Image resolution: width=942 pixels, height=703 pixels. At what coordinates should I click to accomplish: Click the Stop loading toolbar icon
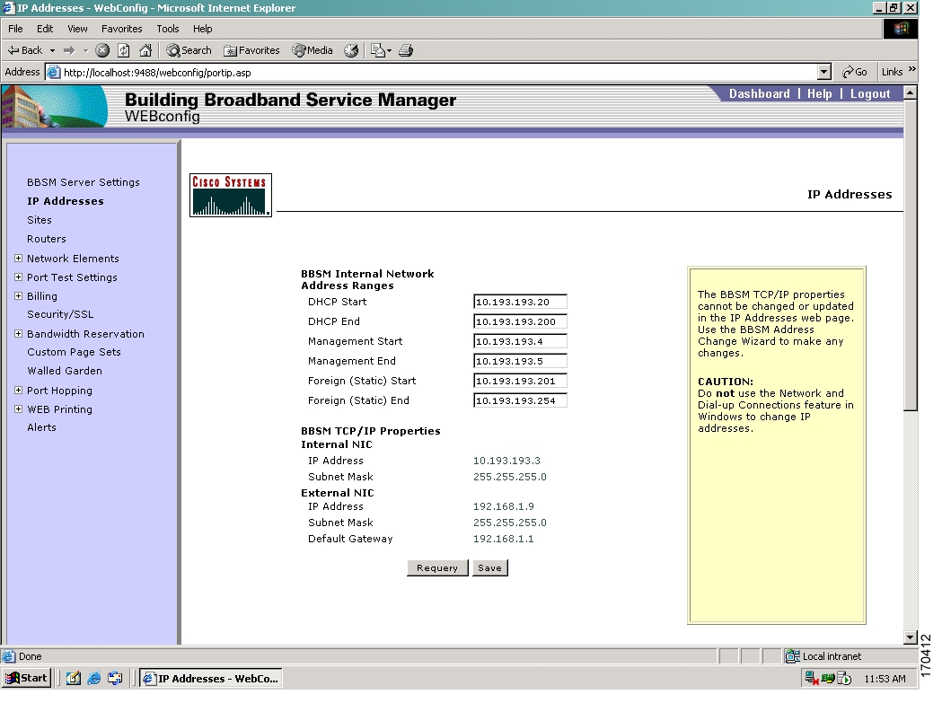[x=102, y=51]
